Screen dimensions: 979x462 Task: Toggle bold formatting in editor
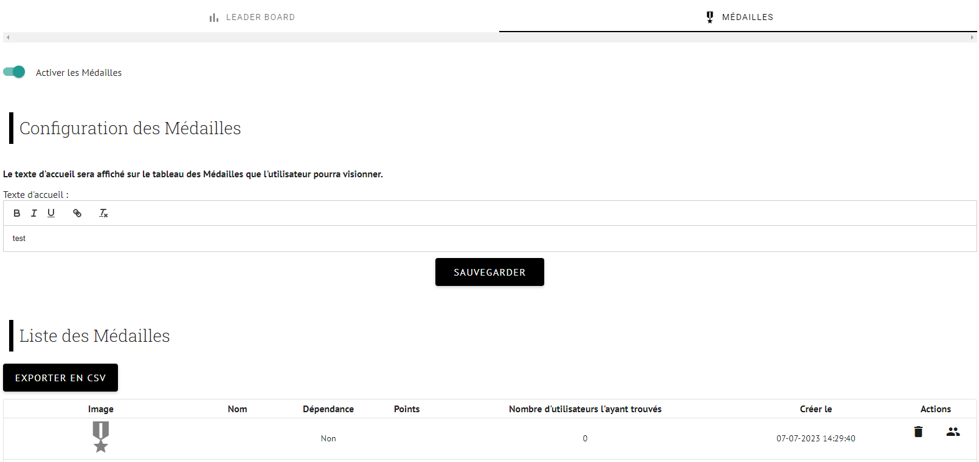pos(17,213)
